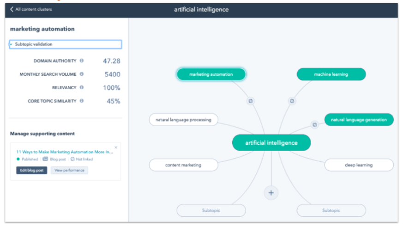Open the artificial intelligence core topic node

click(x=271, y=142)
